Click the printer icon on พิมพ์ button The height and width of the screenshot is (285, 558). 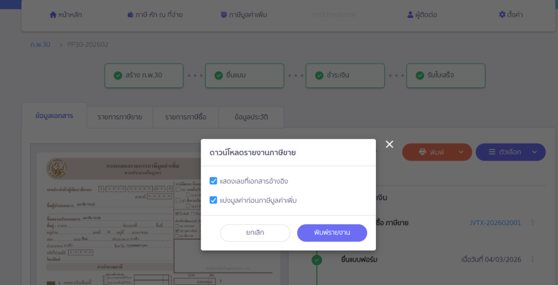422,152
